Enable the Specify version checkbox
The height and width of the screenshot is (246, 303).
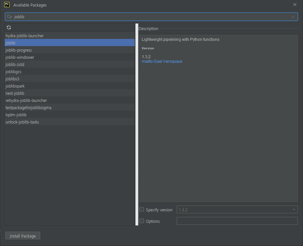[x=142, y=209]
